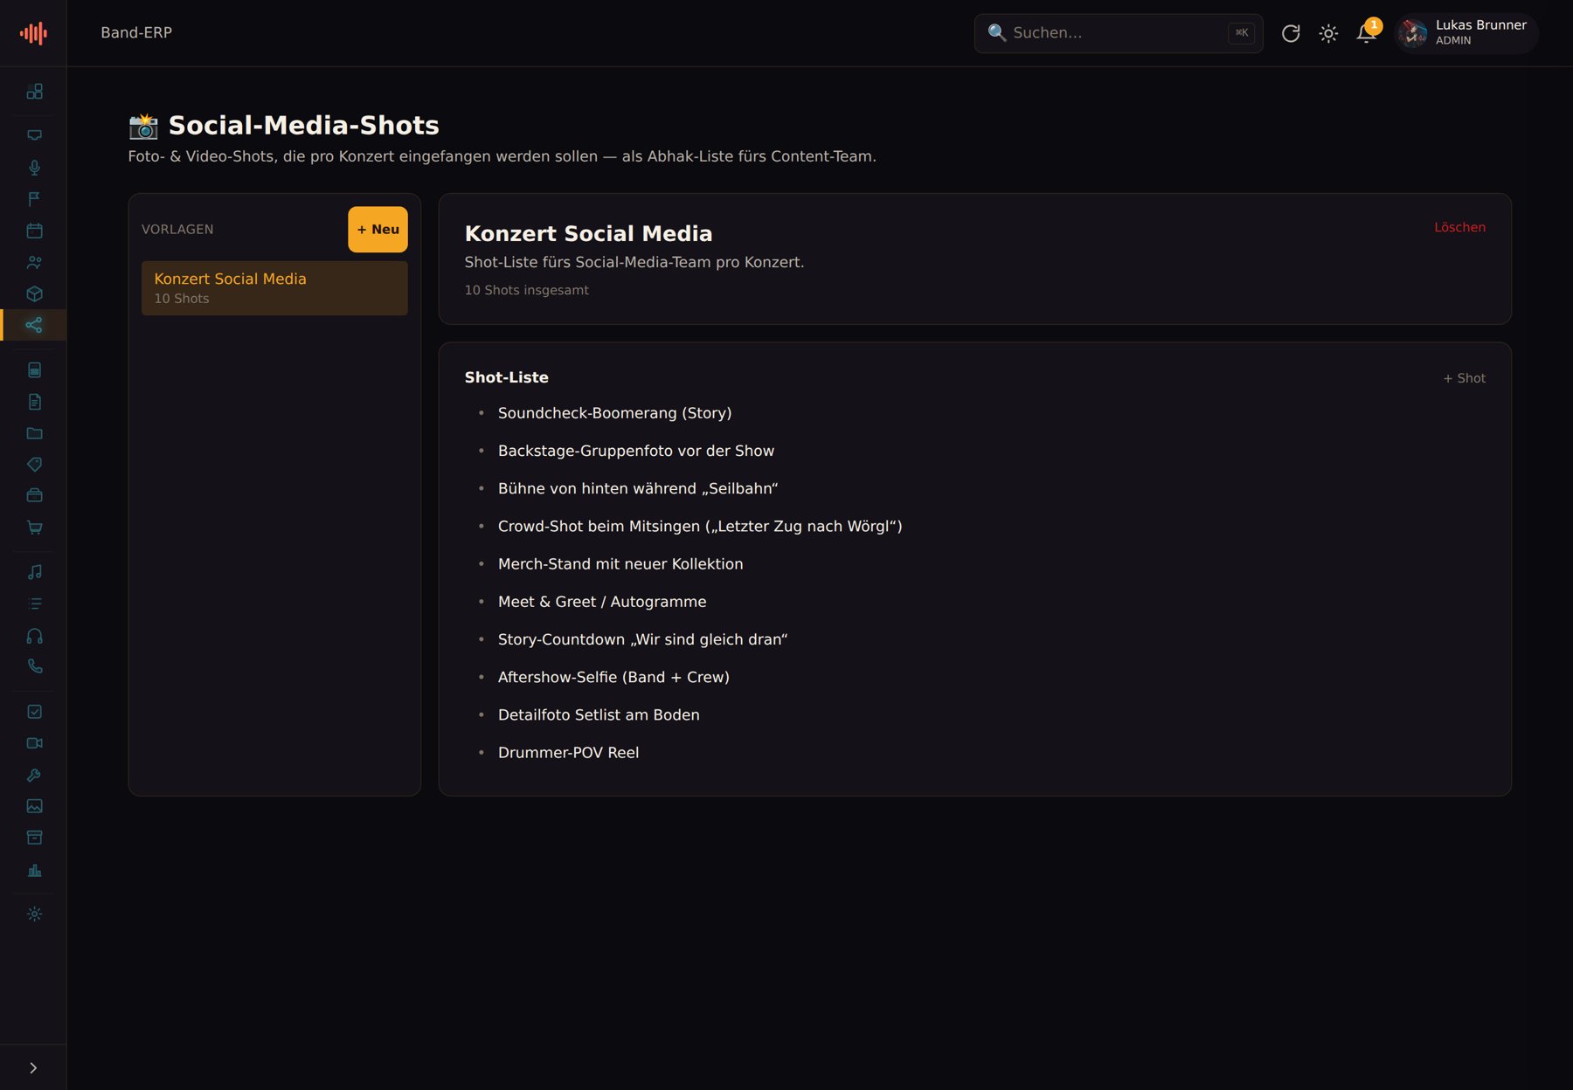Click the list lines sidebar icon

(x=34, y=604)
